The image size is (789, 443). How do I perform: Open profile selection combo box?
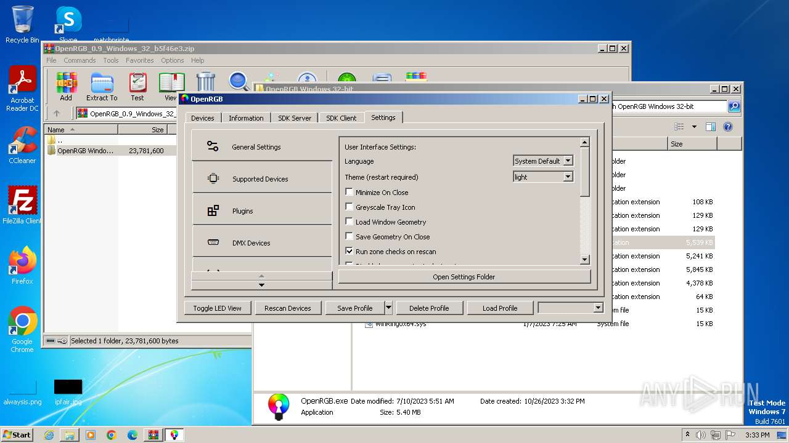click(570, 308)
